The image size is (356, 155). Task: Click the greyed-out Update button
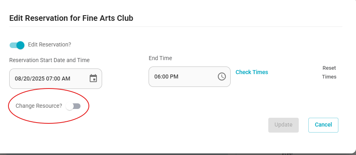(284, 125)
